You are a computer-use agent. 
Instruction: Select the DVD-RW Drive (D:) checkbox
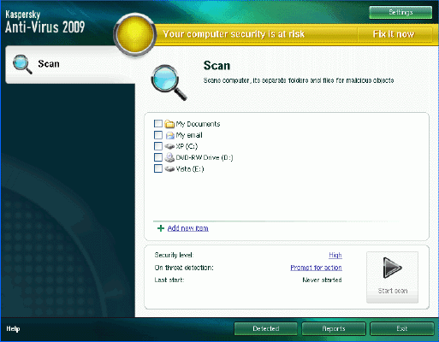pos(158,157)
